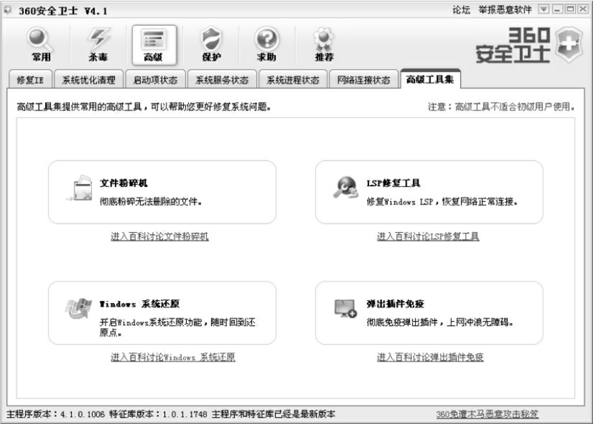Open the 论坛 forum link

pyautogui.click(x=461, y=10)
